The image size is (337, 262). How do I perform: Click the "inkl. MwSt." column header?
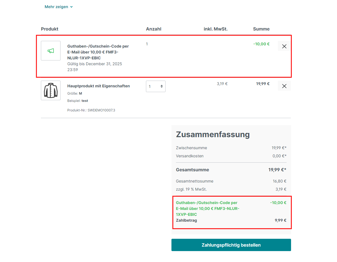click(215, 29)
